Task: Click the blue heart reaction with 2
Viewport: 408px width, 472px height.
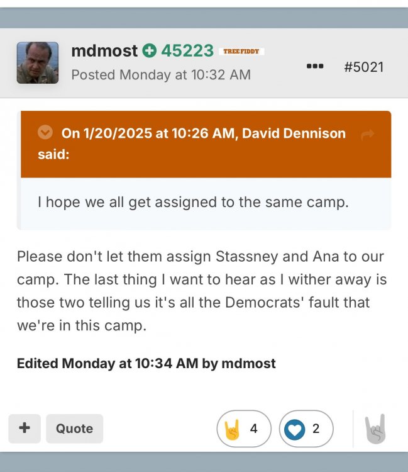Action: [306, 429]
